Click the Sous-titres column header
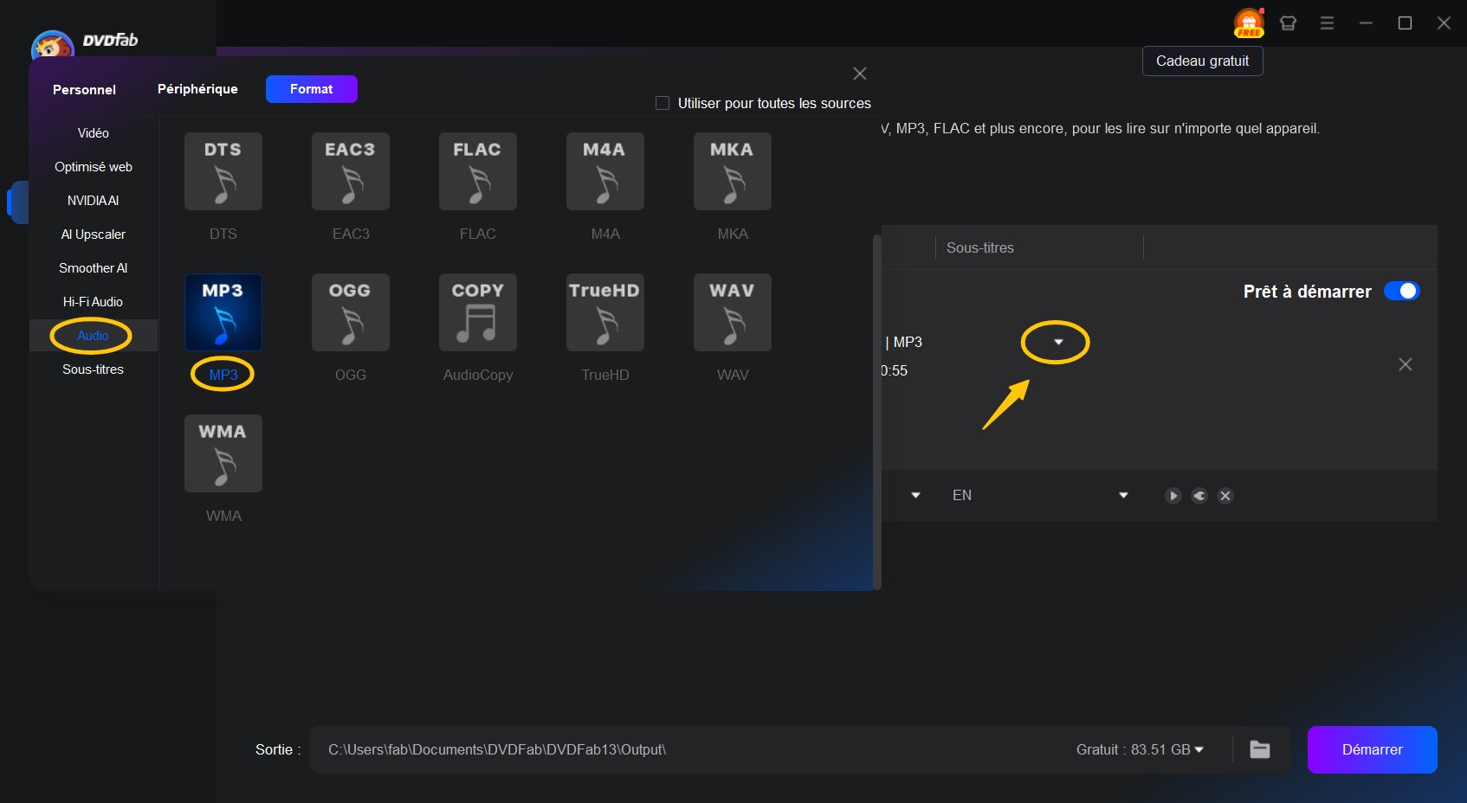This screenshot has width=1467, height=803. click(979, 247)
